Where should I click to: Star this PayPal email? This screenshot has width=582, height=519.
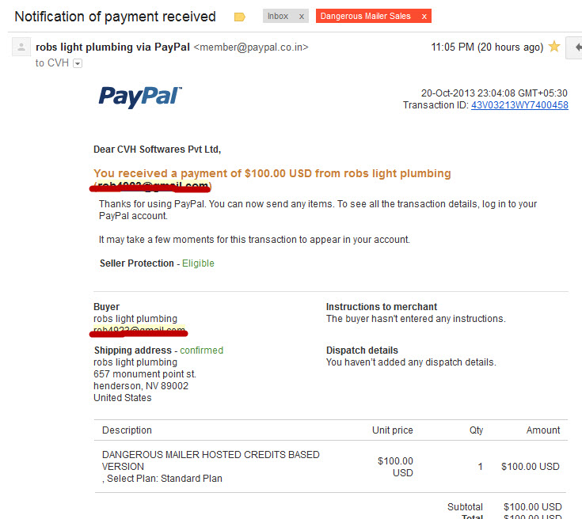tap(553, 47)
